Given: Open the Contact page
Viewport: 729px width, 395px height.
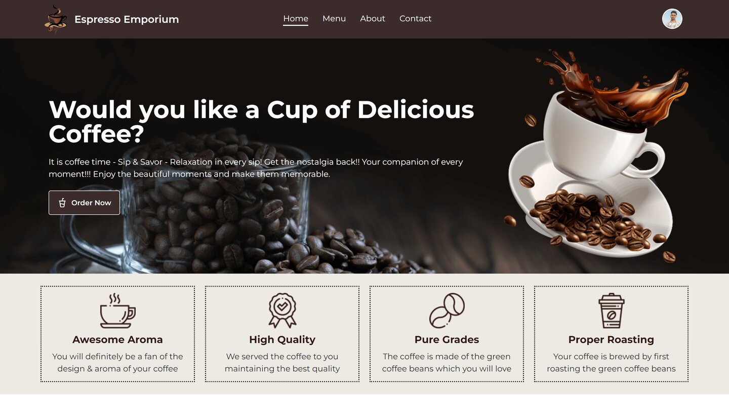Looking at the screenshot, I should [x=415, y=19].
